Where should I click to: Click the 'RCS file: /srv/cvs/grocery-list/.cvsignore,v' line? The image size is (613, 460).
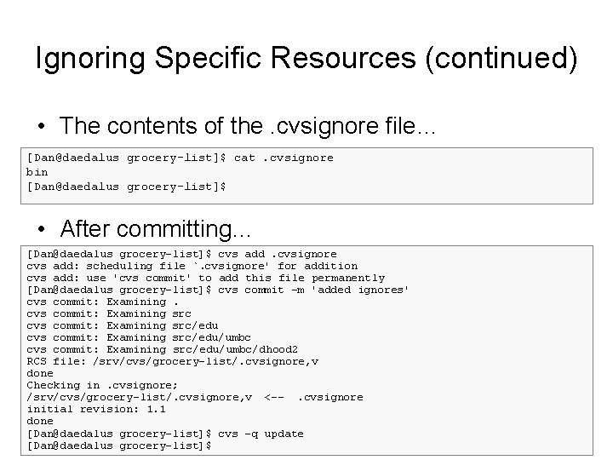[x=172, y=361]
